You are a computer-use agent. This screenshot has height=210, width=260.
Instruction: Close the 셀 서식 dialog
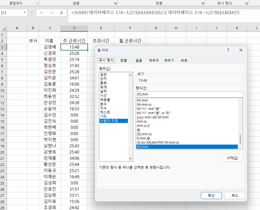(241, 50)
